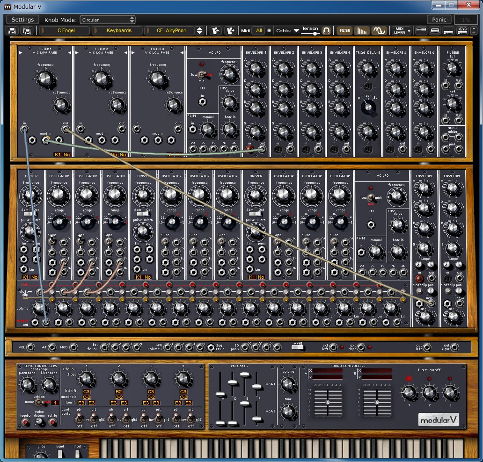
Task: Click the 2D pad A controller
Action: pyautogui.click(x=328, y=402)
